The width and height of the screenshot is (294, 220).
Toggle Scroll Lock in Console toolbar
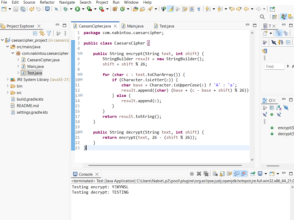(222, 174)
